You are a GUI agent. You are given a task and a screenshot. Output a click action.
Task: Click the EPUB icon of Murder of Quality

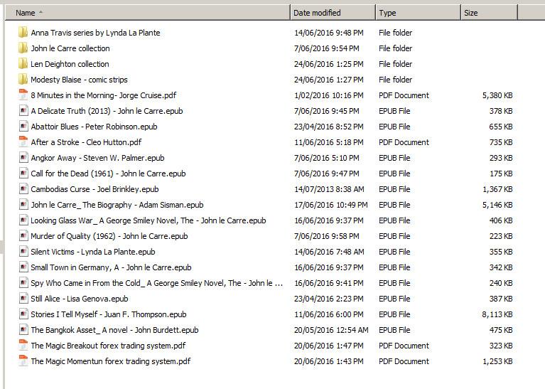23,236
